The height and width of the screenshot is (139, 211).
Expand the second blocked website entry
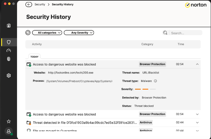(197, 114)
